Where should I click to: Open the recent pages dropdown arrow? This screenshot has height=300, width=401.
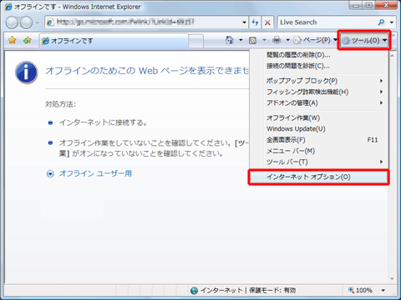(x=38, y=22)
